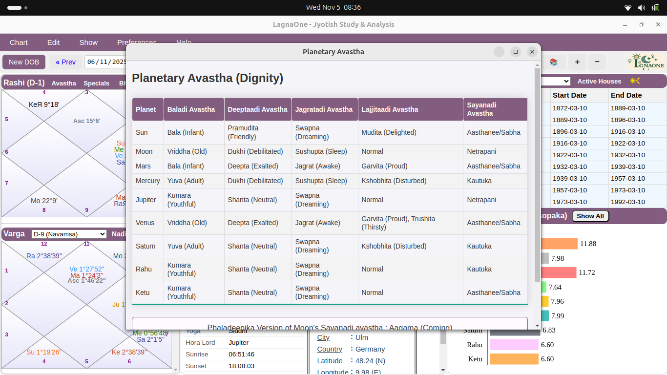Open the D-9 (Navamsa) varga dropdown
Viewport: 667px width, 375px height.
click(x=68, y=234)
